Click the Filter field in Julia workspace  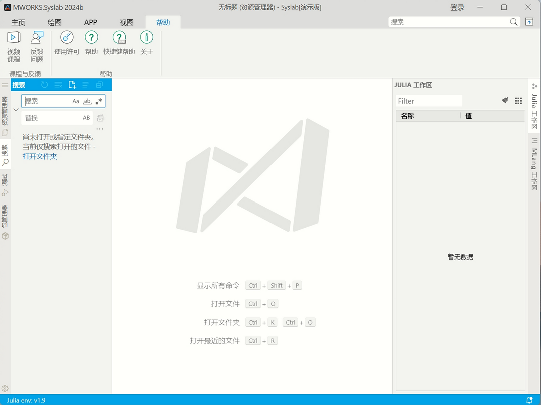[x=429, y=101]
